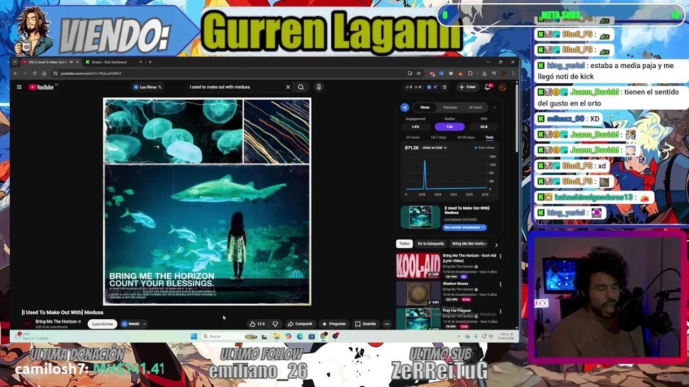Screen dimensions: 689x387
Task: Focus the youtube.com address bar
Action: (231, 73)
